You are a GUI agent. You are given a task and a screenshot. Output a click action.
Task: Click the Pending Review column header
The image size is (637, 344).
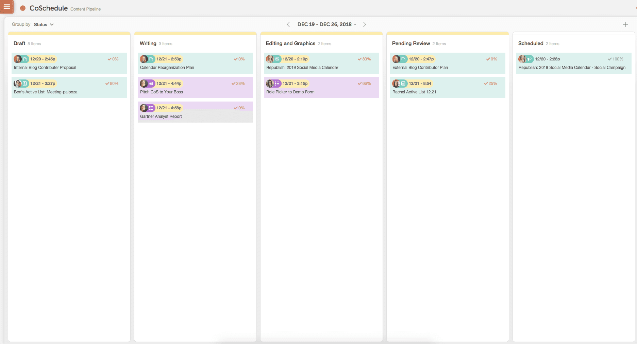[x=411, y=43]
